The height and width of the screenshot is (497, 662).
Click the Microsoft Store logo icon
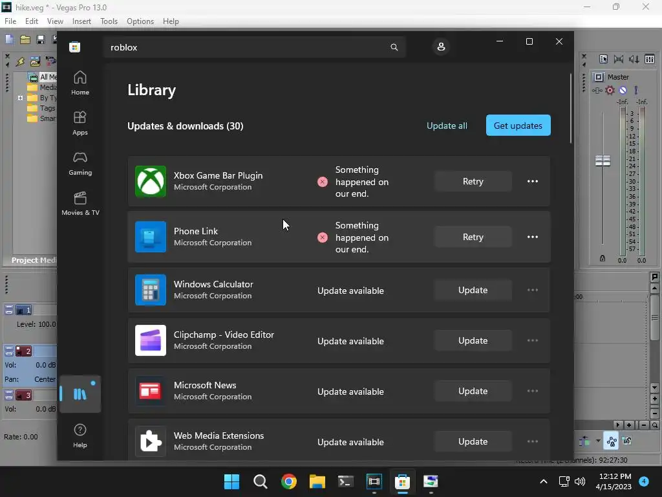(x=75, y=47)
